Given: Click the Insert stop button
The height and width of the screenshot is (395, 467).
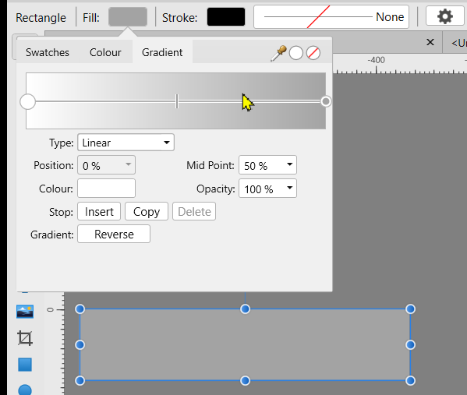Looking at the screenshot, I should point(99,211).
